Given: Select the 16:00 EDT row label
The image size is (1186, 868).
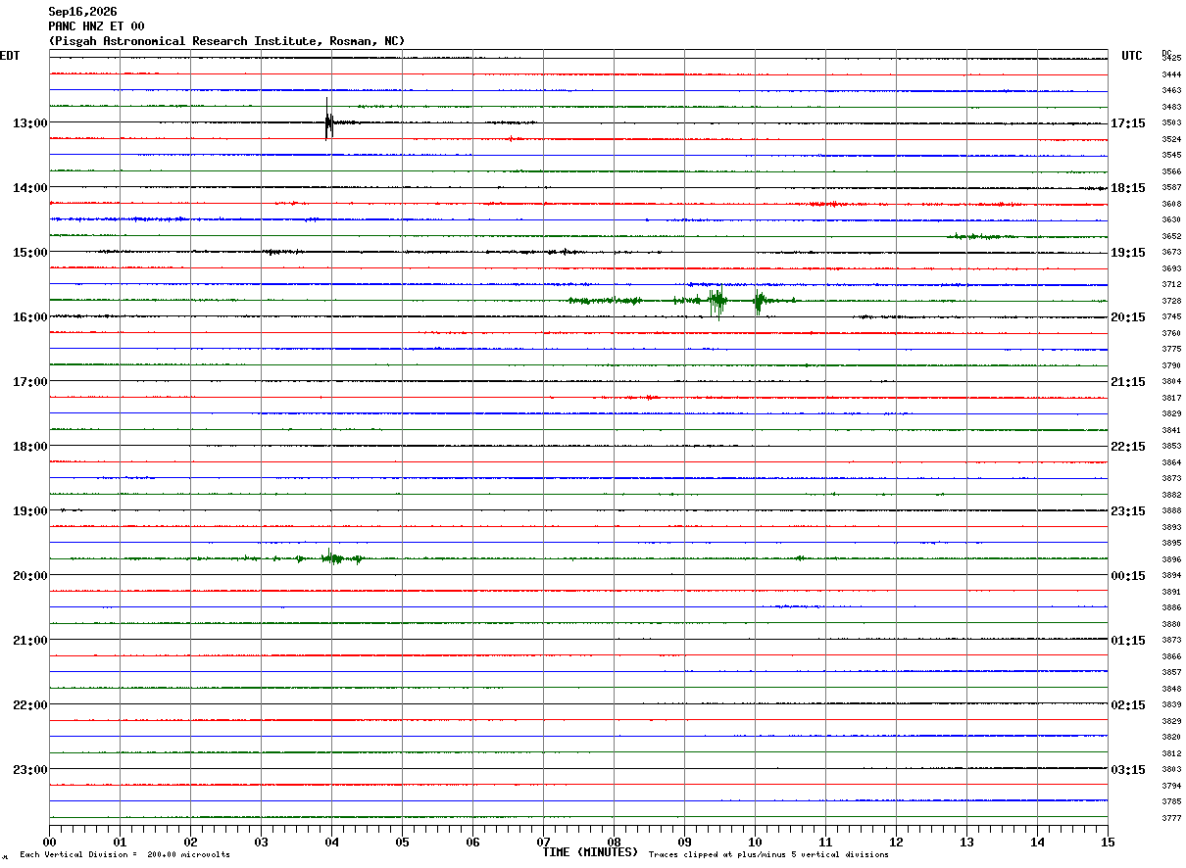Looking at the screenshot, I should coord(30,317).
